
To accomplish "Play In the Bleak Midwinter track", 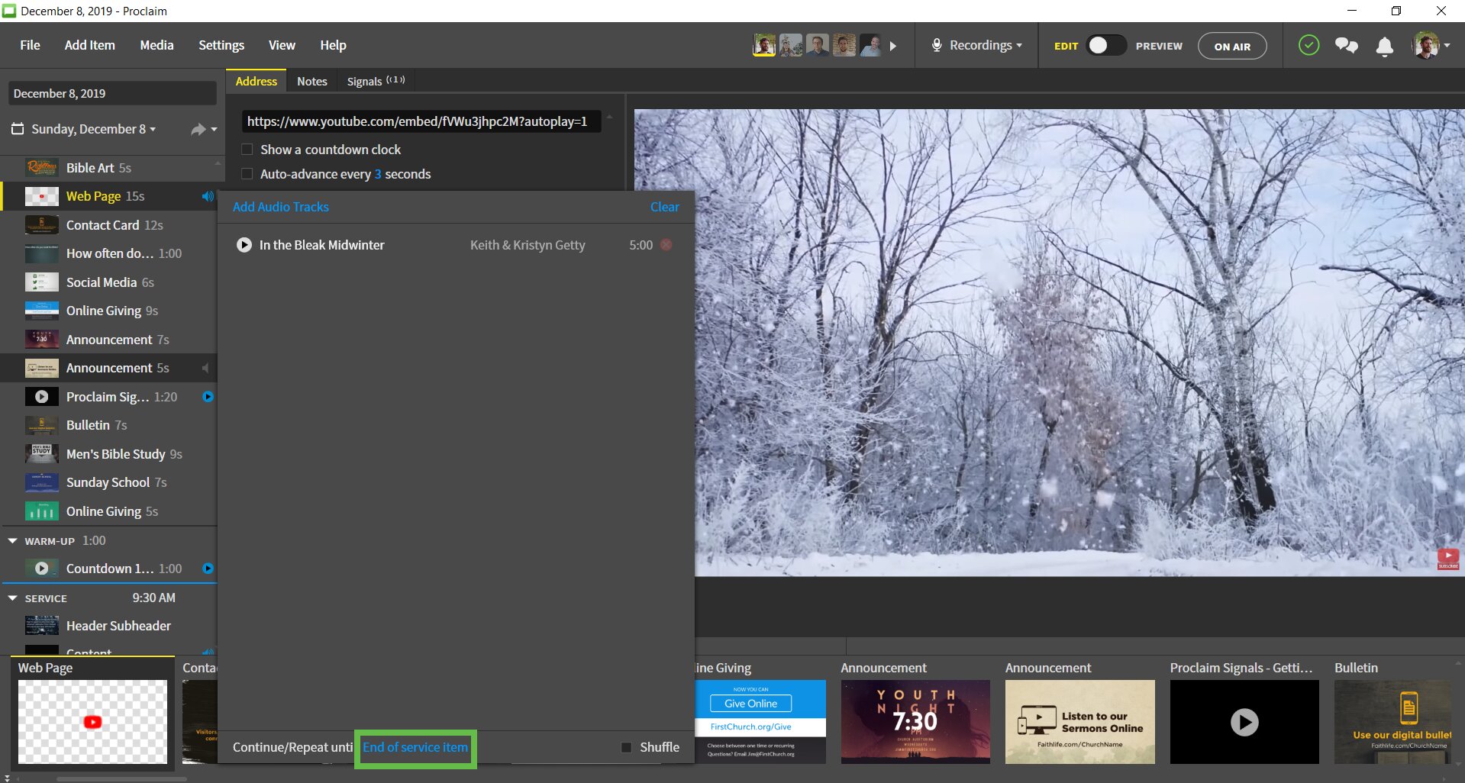I will pyautogui.click(x=244, y=245).
